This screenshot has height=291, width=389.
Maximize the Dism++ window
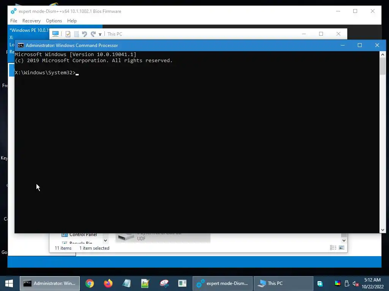355,11
